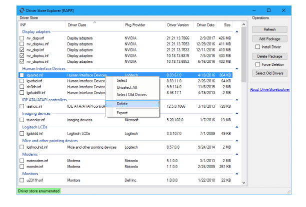Sort by the Pkg Provider column header
This screenshot has width=306, height=207.
[144, 25]
